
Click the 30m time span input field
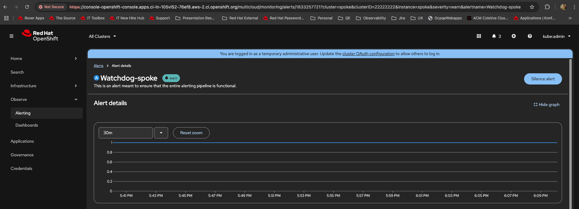click(126, 133)
